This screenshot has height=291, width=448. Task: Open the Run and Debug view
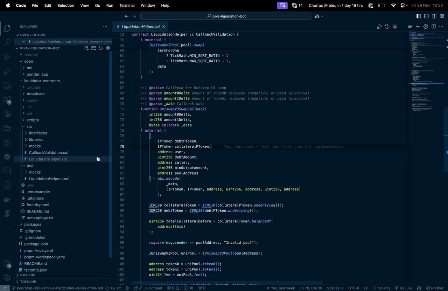tap(7, 71)
